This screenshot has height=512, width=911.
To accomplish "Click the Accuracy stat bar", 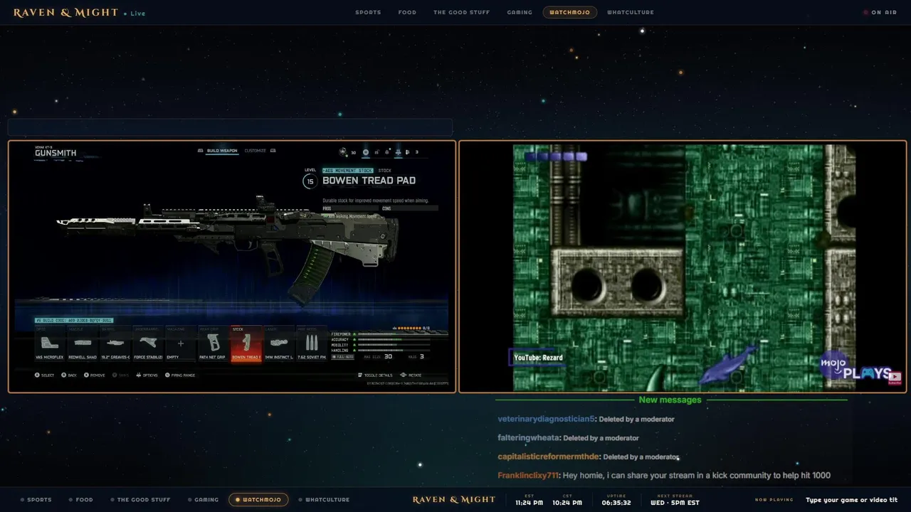I will (x=394, y=339).
